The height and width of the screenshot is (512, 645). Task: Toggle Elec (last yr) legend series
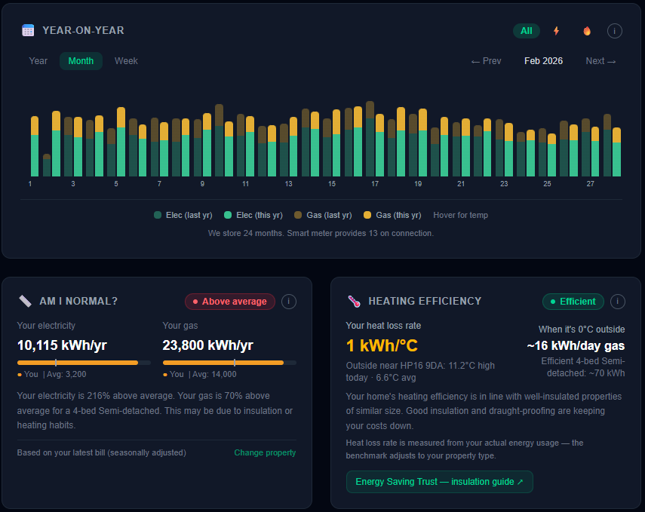pos(183,215)
